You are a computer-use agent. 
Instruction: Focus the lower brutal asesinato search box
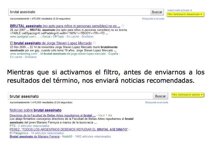click(x=81, y=96)
